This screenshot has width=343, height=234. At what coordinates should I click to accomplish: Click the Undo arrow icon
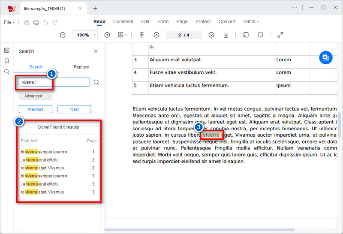[45, 22]
